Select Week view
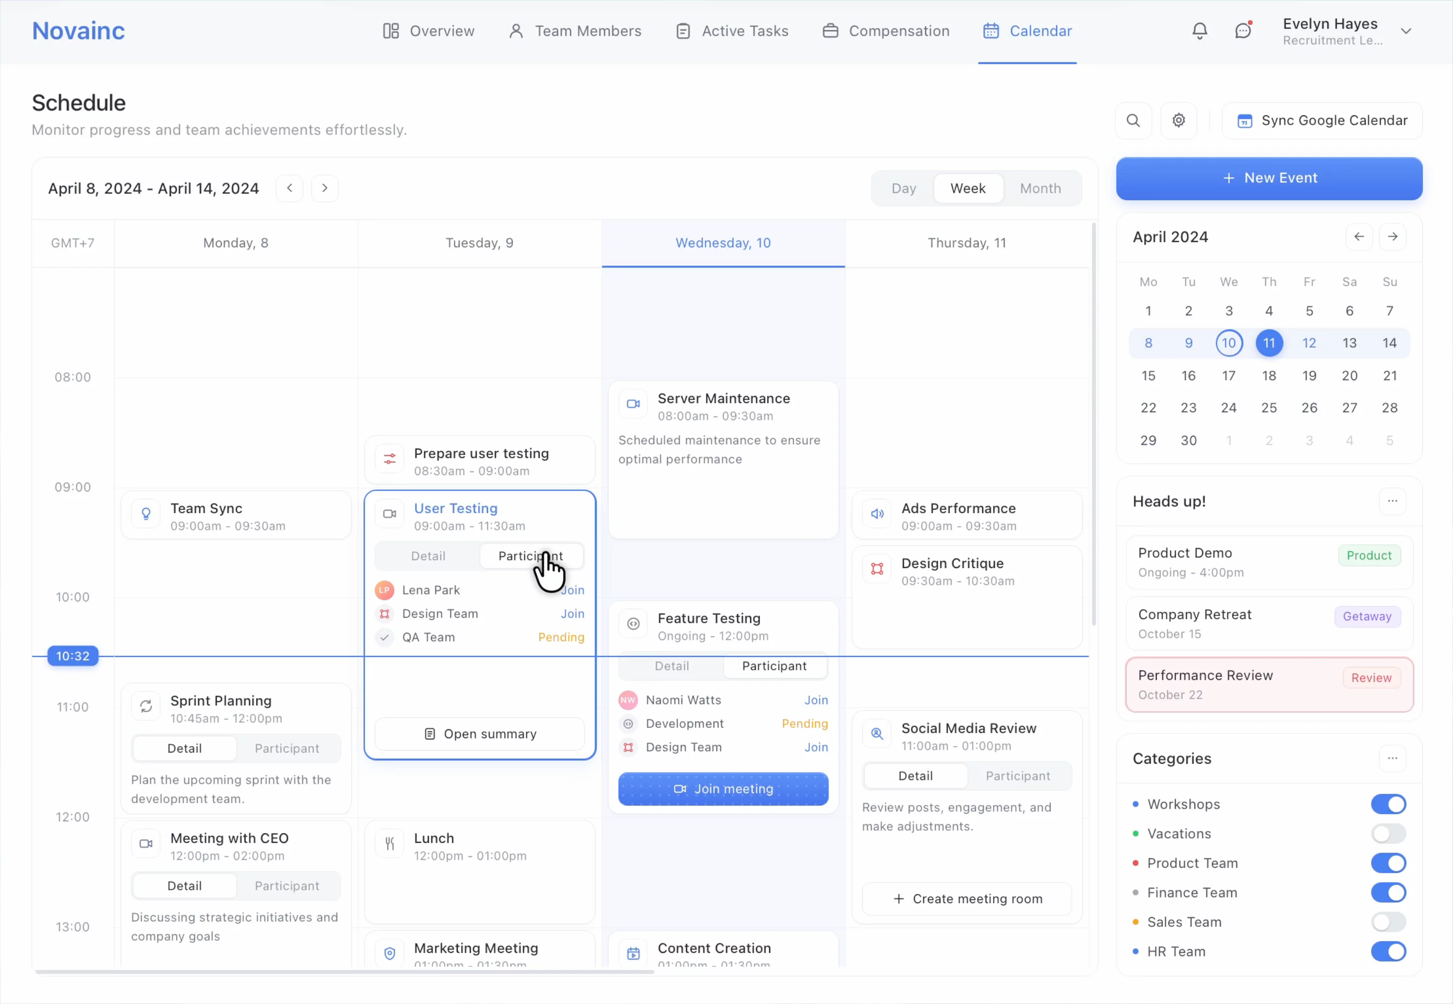1453x1004 pixels. point(967,188)
